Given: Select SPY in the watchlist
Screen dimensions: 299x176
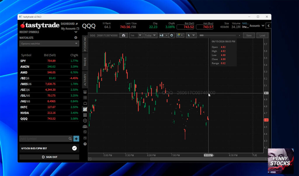Looking at the screenshot, I should coord(49,61).
